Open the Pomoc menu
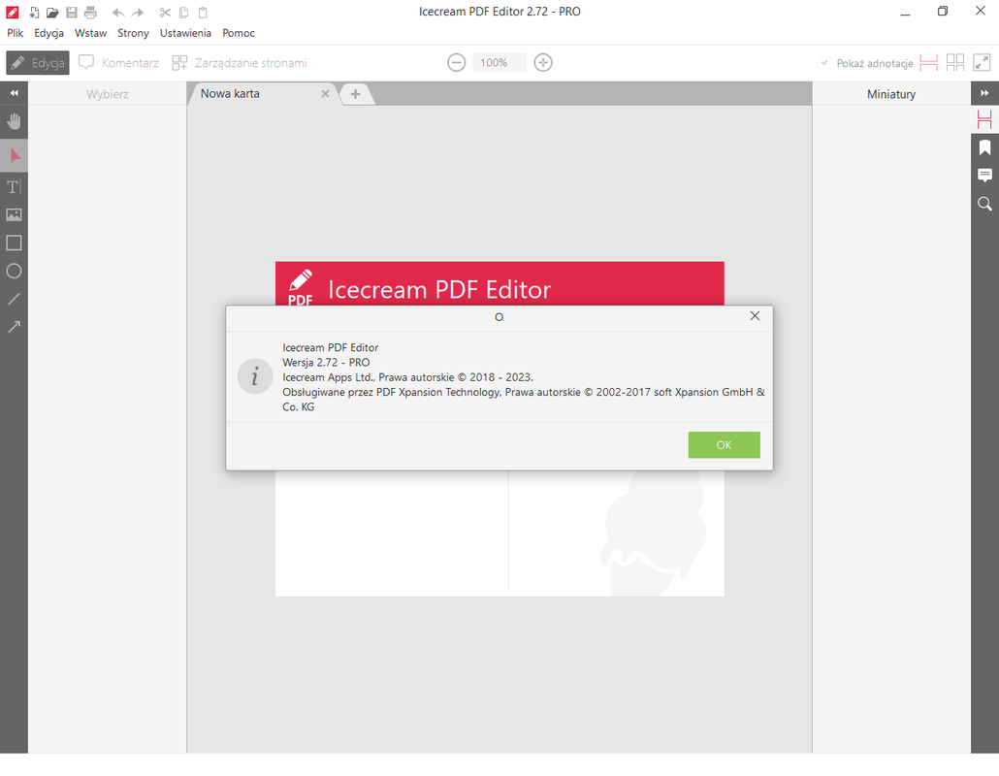 tap(239, 33)
